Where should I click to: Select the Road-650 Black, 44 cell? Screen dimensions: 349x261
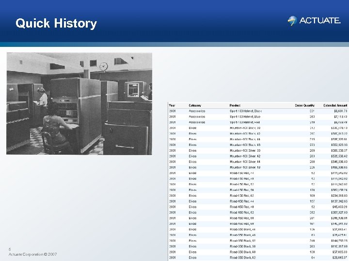tap(243, 230)
